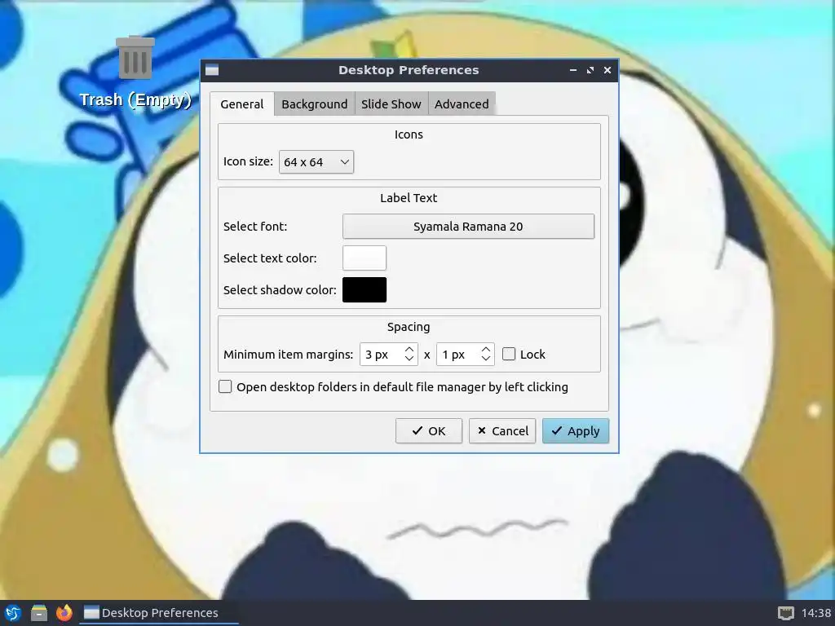Image resolution: width=835 pixels, height=626 pixels.
Task: Switch to the General tab
Action: [x=241, y=104]
